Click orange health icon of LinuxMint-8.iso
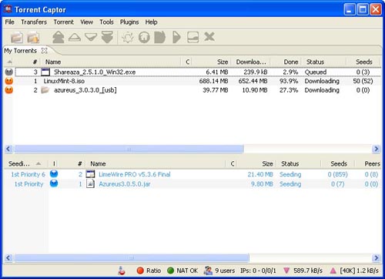Viewport: 385px width, 279px height. tap(9, 81)
